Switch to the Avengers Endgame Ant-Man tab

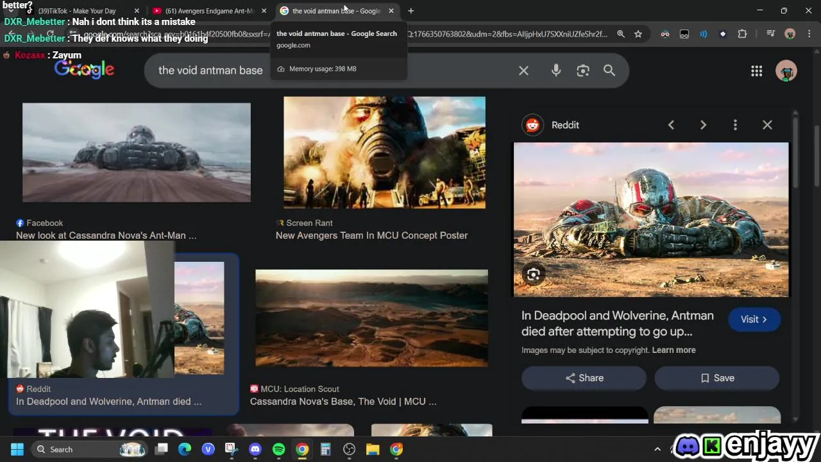[209, 11]
